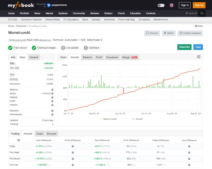Open the Economic Calendar link
This screenshot has width=212, height=169.
(x=32, y=20)
